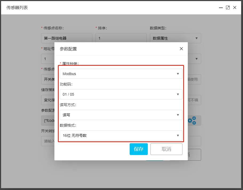Open the 读写方式 dropdown showing 读写
This screenshot has height=190, width=243.
(x=120, y=115)
